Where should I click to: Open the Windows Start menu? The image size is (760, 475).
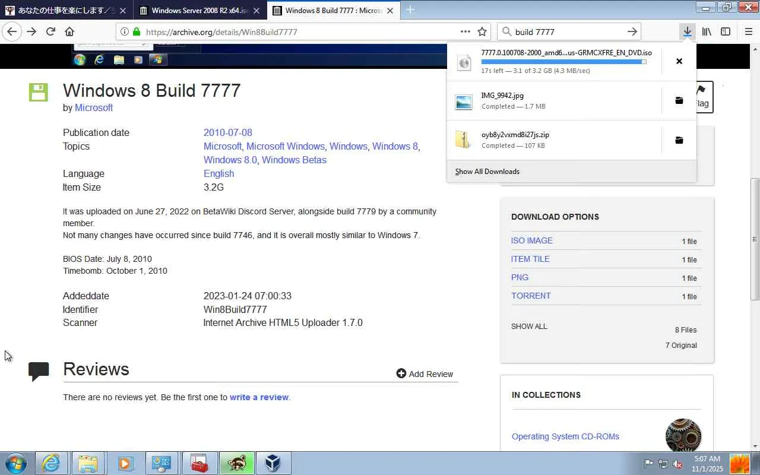(15, 463)
